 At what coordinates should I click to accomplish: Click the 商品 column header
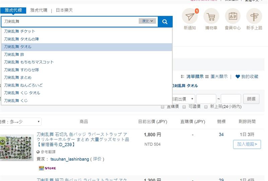[x=84, y=122]
